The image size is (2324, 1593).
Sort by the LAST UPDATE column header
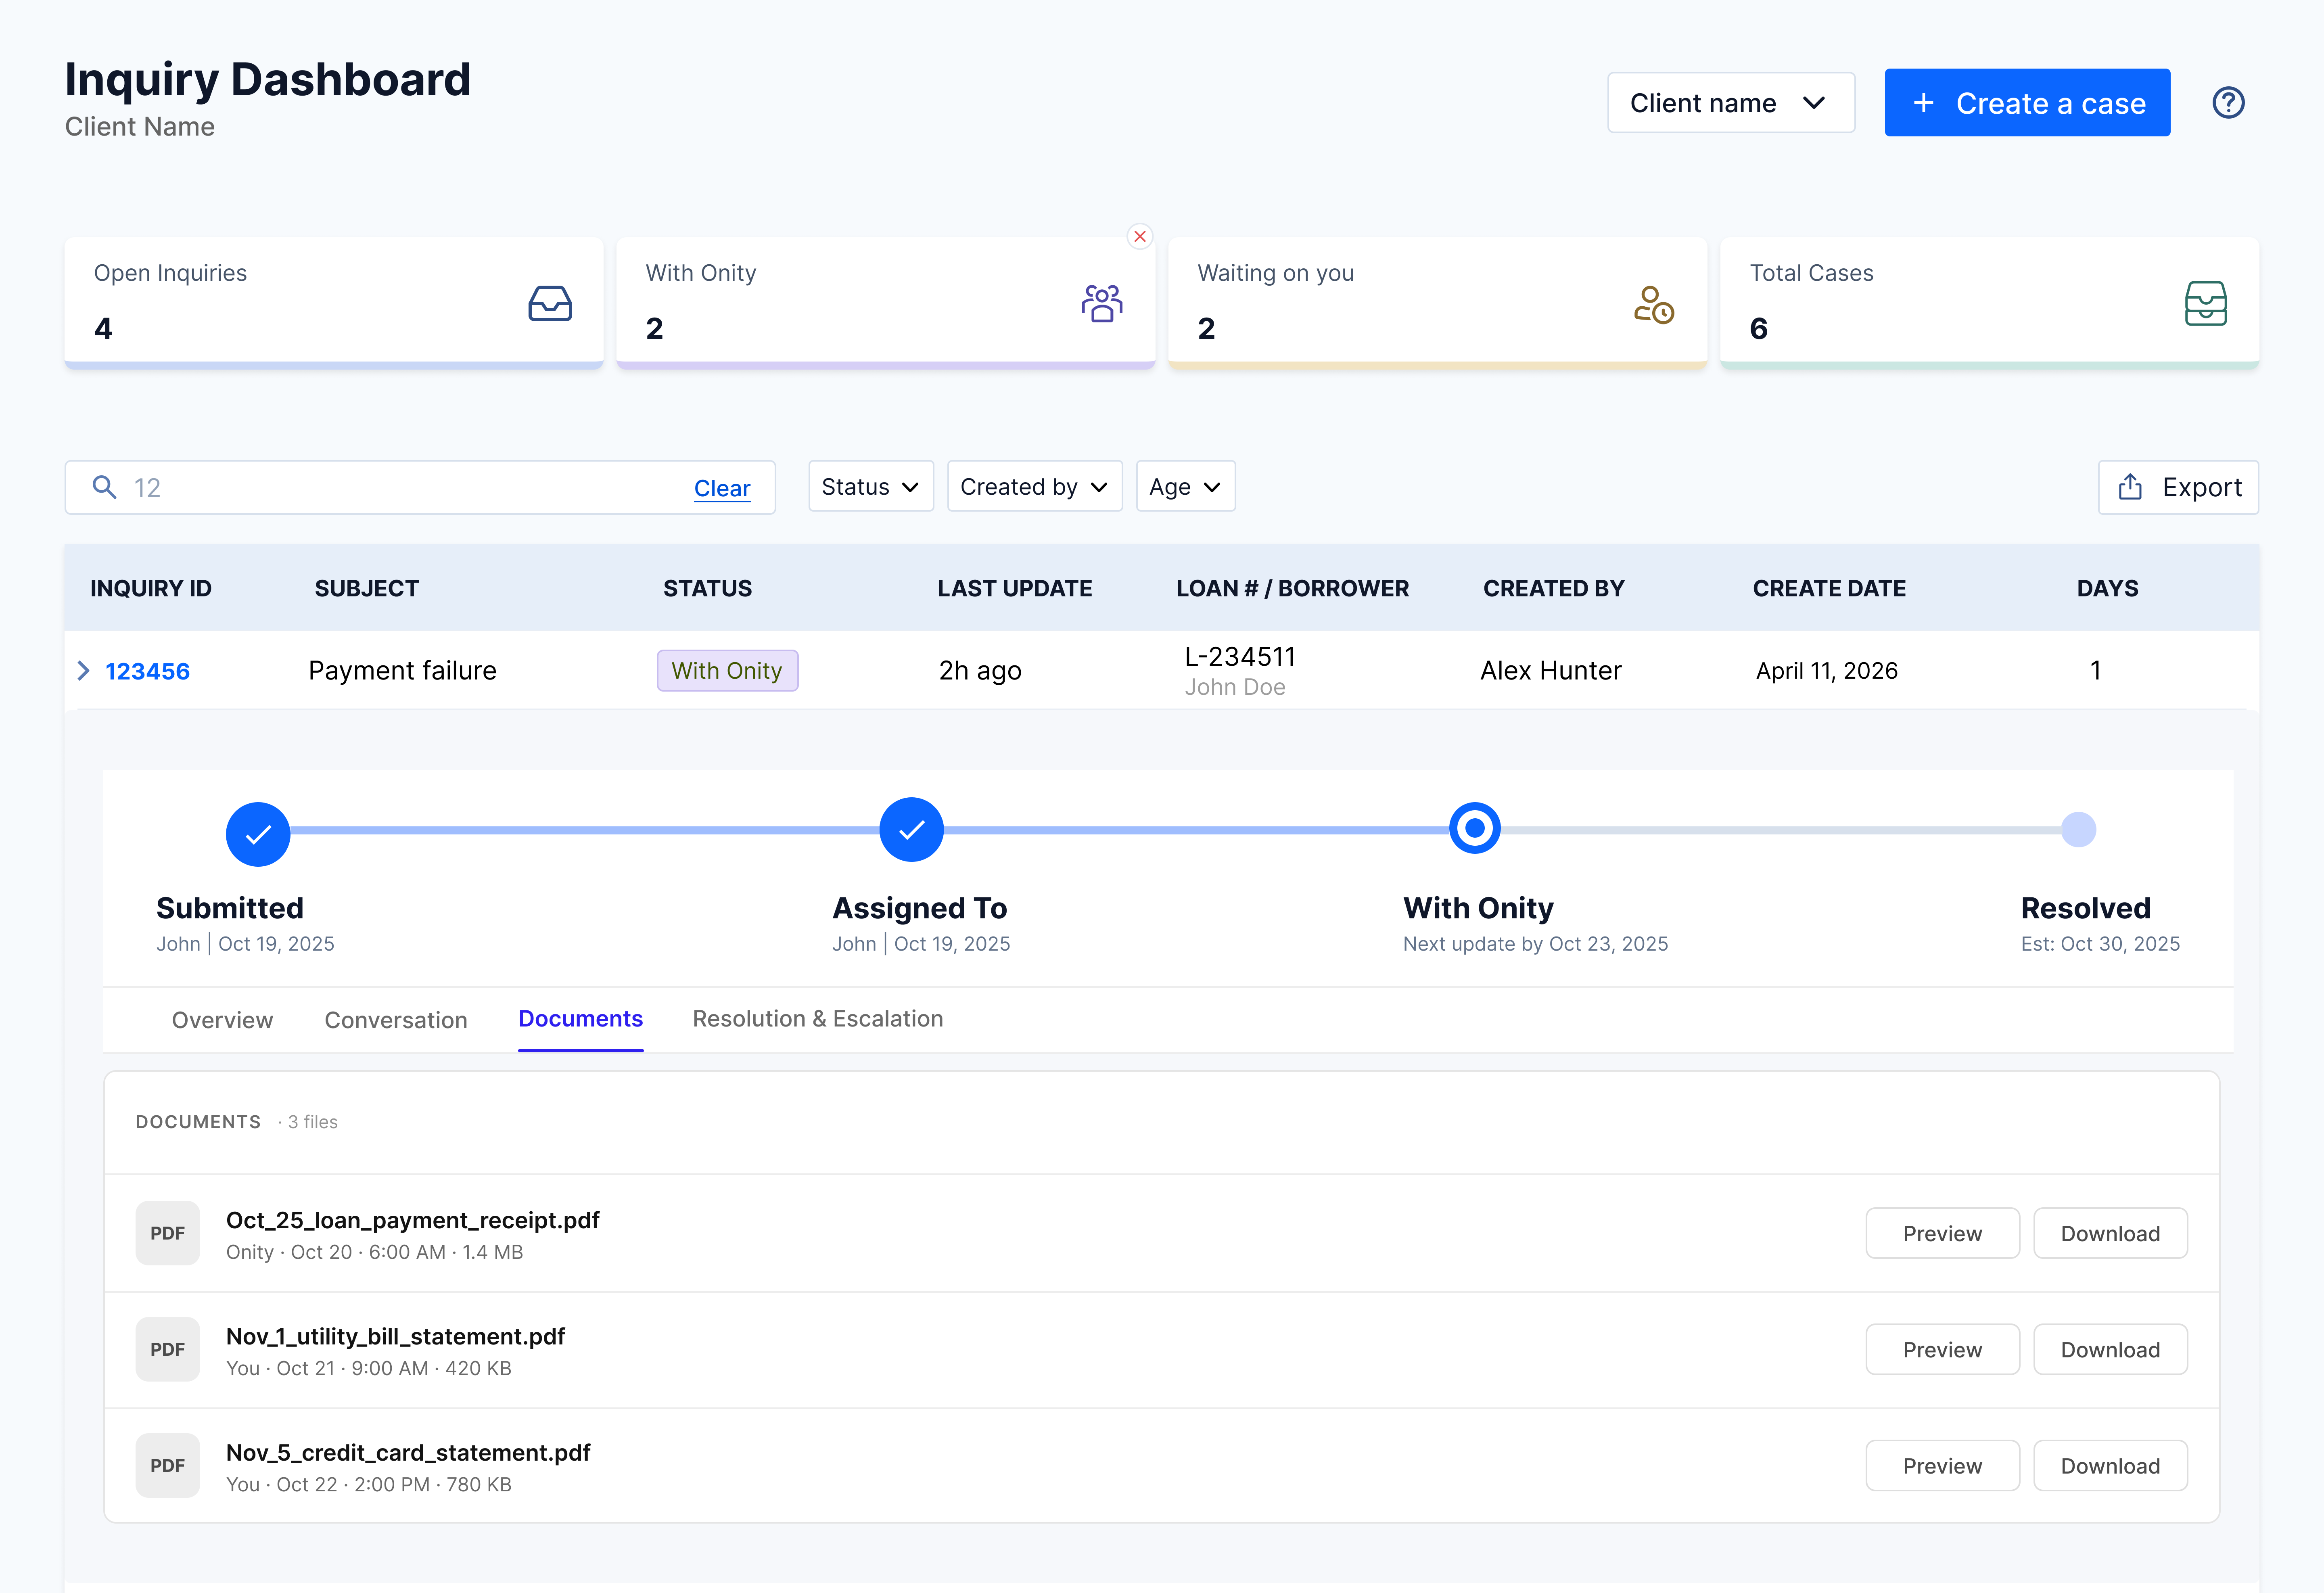pyautogui.click(x=1015, y=588)
